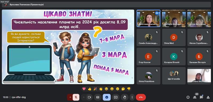This screenshot has height=102, width=213.
Task: Send the thinking face reaction
Action: click(123, 89)
